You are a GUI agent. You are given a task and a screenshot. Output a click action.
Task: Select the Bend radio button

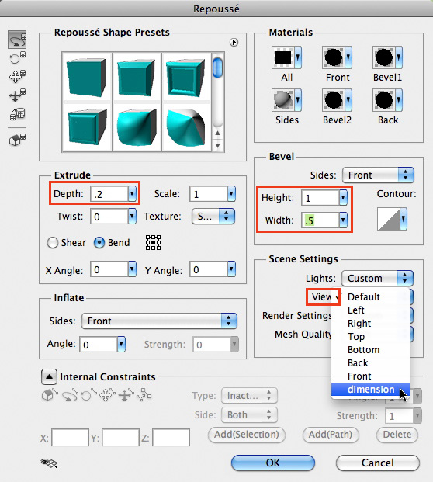[99, 242]
